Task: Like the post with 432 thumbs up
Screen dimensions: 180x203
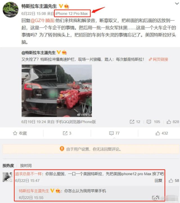Action: pyautogui.click(x=162, y=133)
